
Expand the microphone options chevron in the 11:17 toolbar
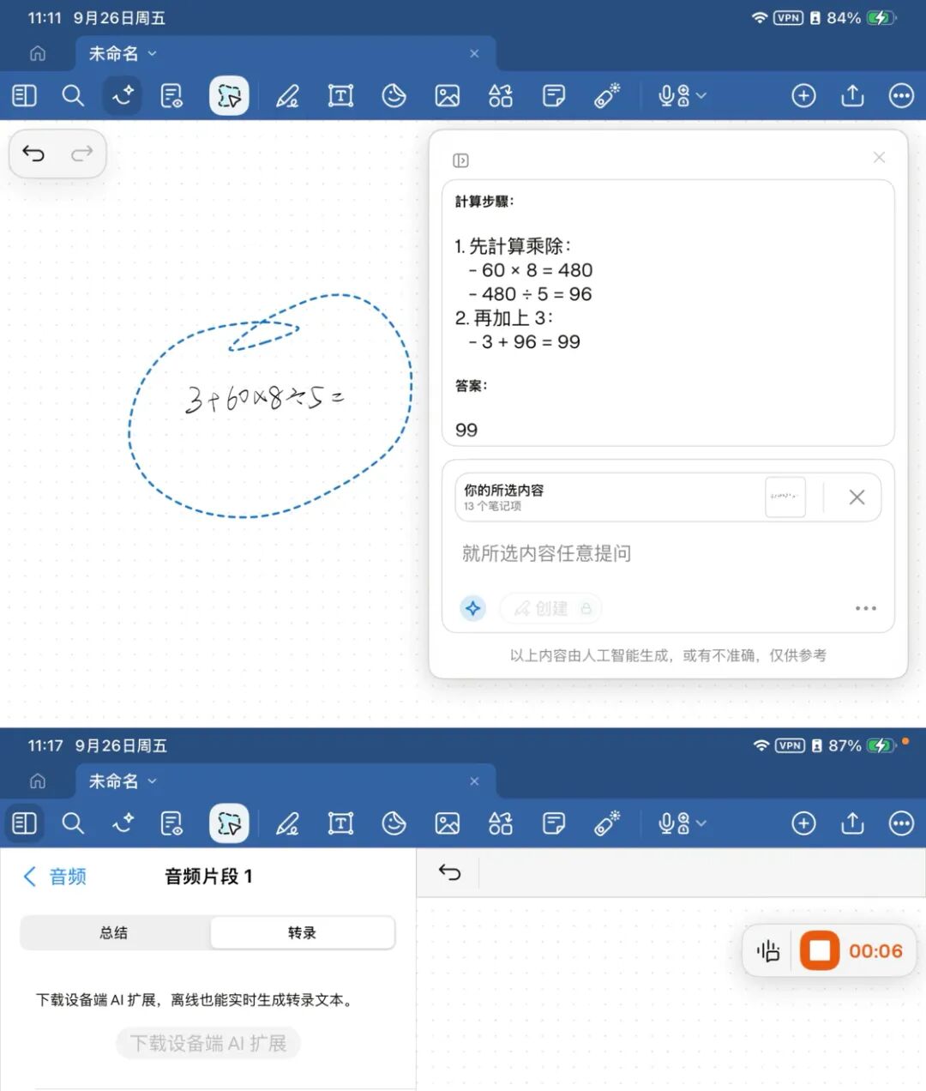[x=701, y=823]
